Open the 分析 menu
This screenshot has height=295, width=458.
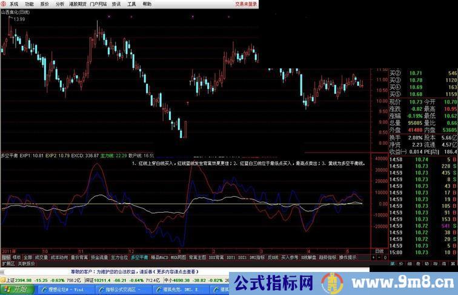click(x=60, y=4)
